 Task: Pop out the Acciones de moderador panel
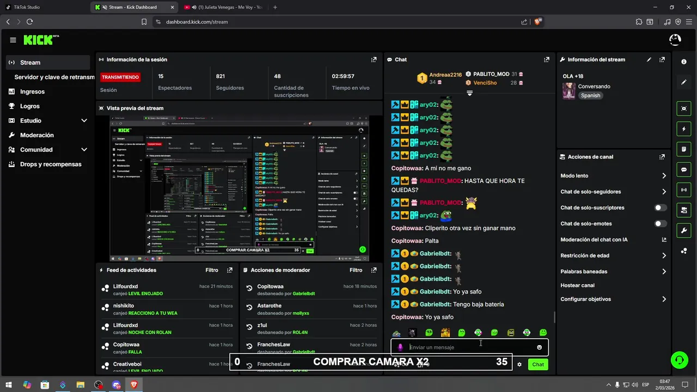coord(374,270)
